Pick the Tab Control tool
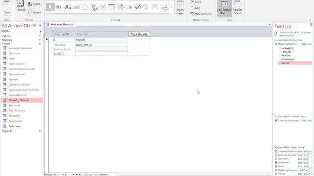Viewport: 314px width, 176px height. 85,7
